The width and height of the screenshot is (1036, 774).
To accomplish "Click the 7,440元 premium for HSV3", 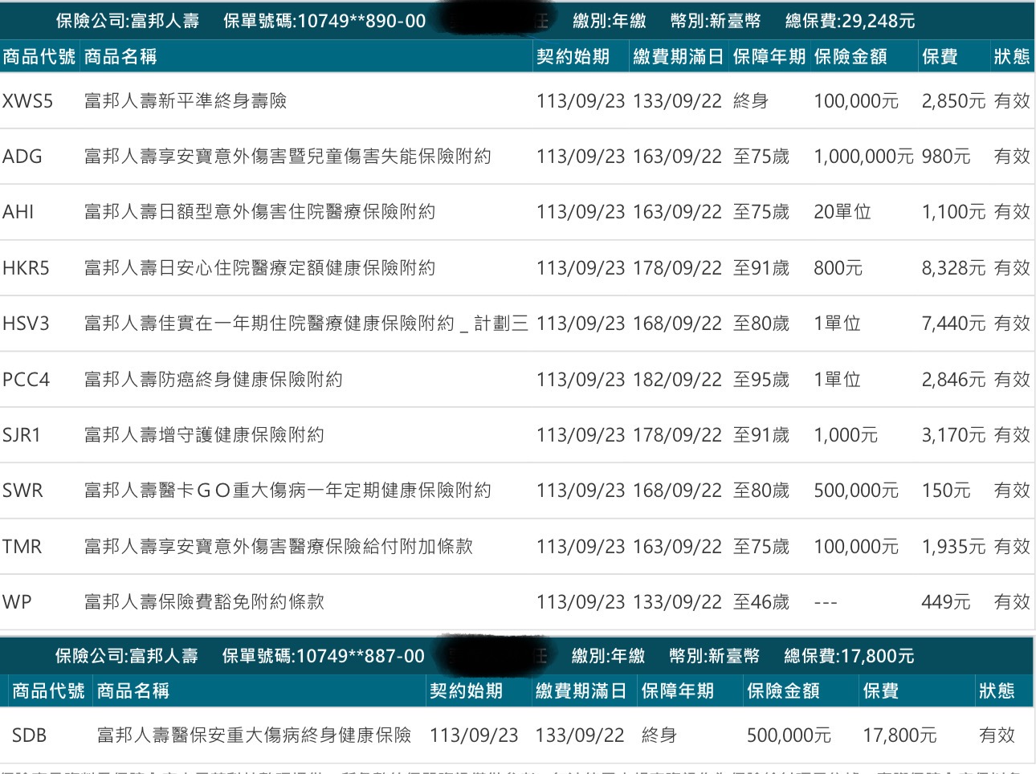I will click(953, 324).
